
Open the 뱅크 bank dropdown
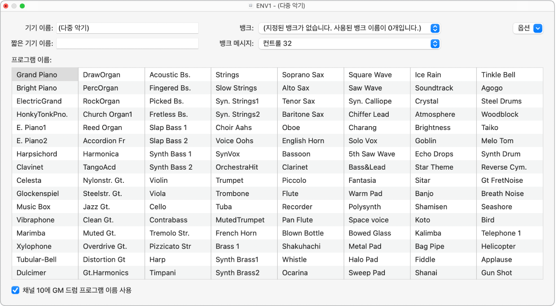pyautogui.click(x=349, y=28)
